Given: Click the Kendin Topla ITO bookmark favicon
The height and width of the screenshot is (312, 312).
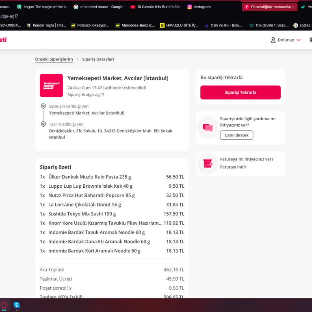Looking at the screenshot, I should point(29,26).
